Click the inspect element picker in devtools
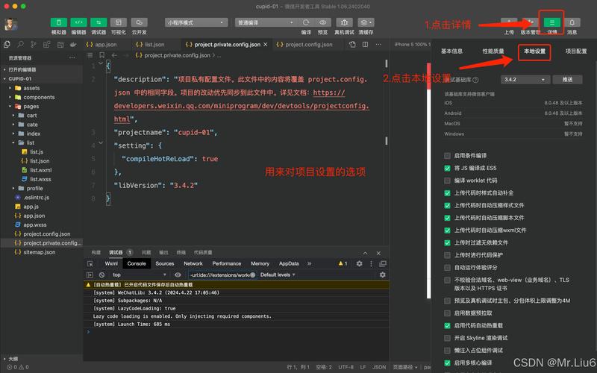This screenshot has width=597, height=373. [x=90, y=264]
